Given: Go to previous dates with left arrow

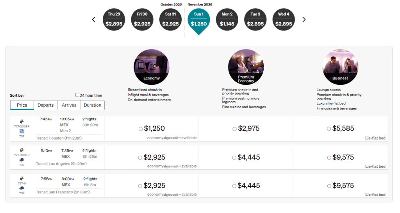Looking at the screenshot, I should pos(94,20).
